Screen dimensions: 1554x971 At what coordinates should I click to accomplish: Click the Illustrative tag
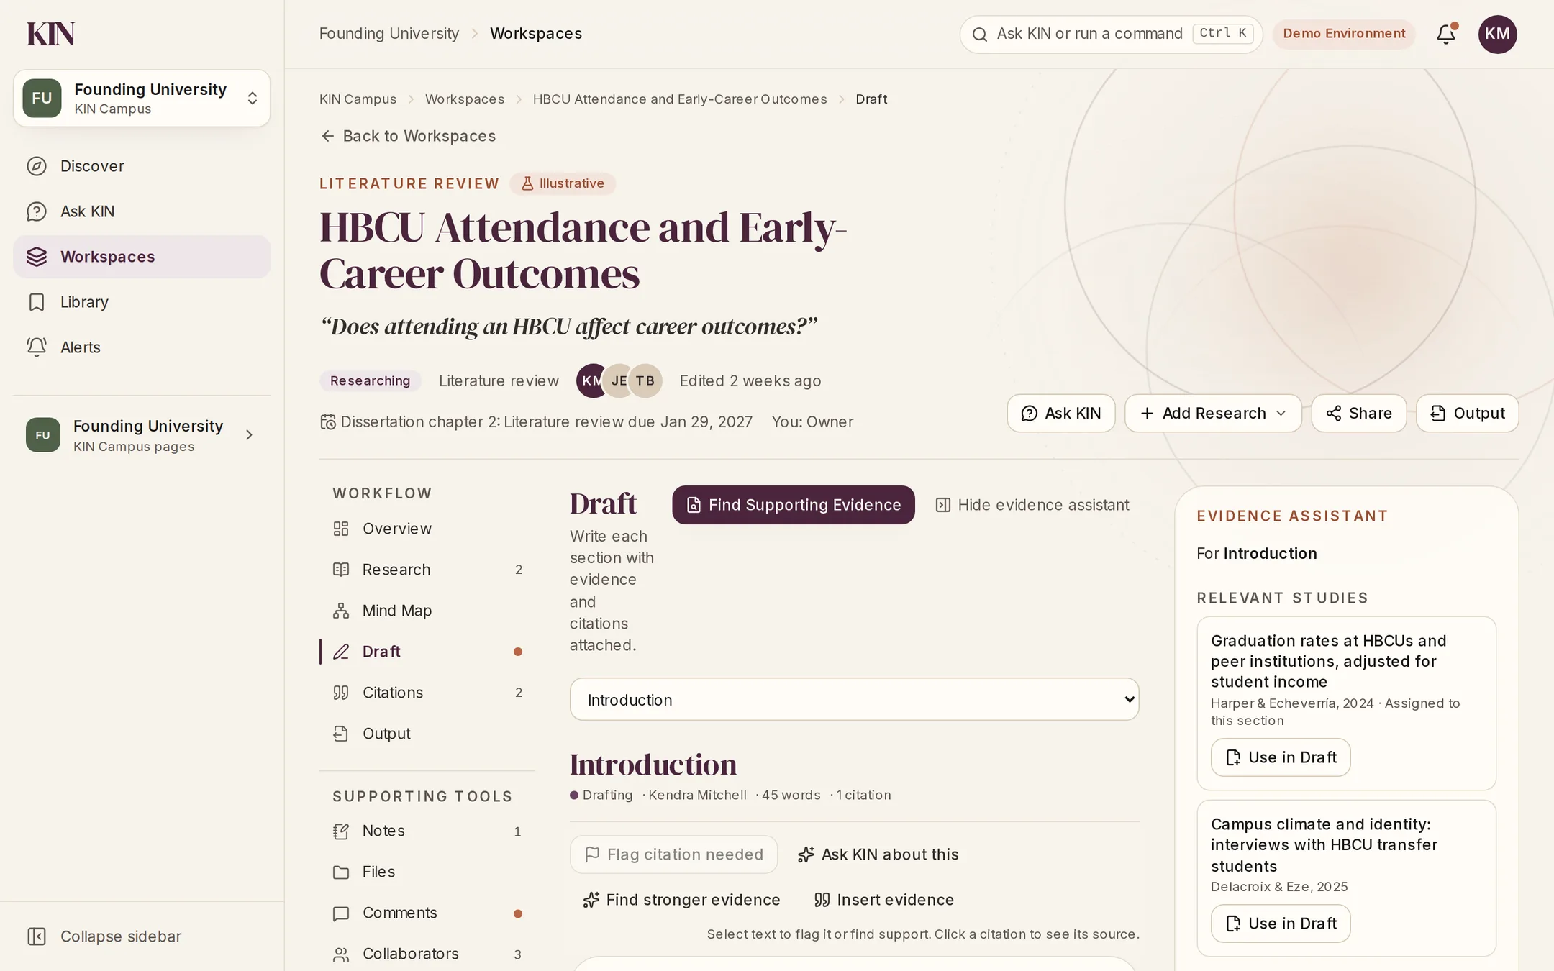(563, 183)
